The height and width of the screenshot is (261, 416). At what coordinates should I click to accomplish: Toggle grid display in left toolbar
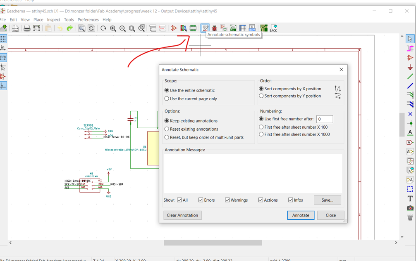click(x=3, y=39)
